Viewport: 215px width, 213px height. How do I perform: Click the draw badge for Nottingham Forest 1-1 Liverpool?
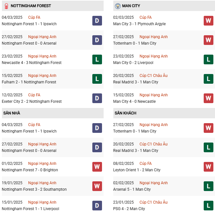97,206
